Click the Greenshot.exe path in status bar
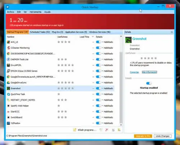This screenshot has height=145, width=180. [27, 136]
